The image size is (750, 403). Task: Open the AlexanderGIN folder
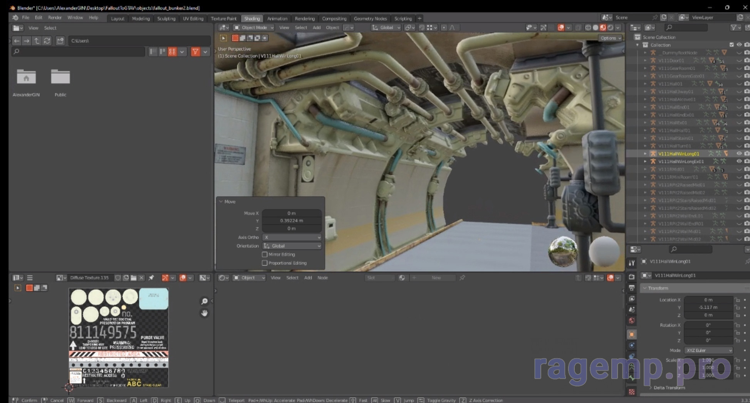[26, 82]
